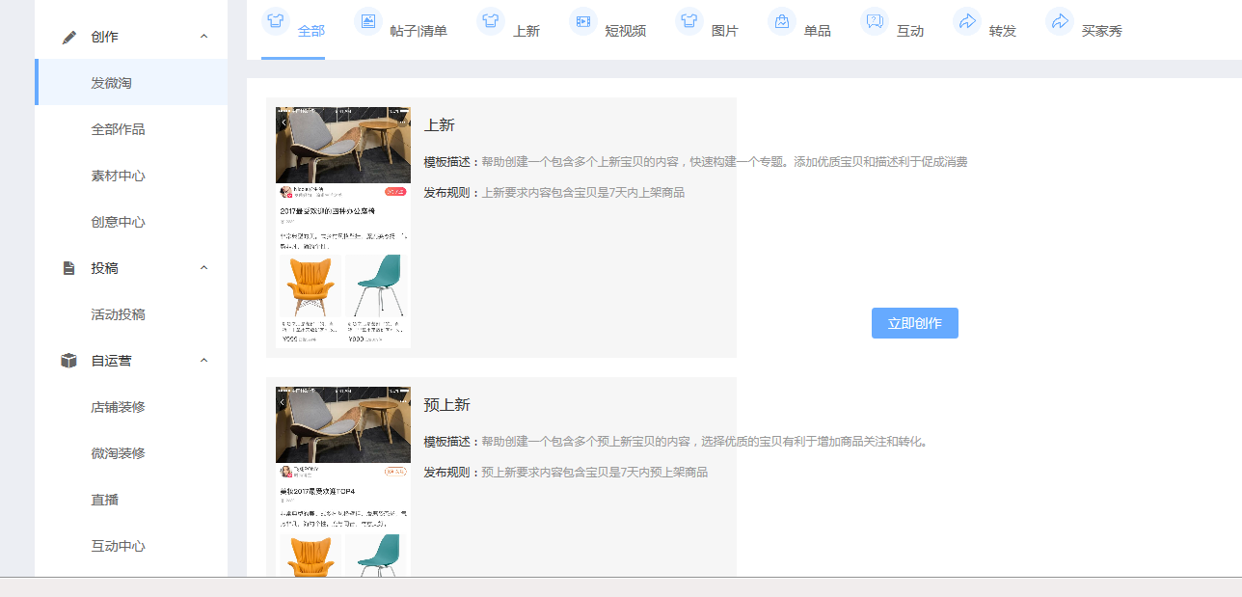This screenshot has height=597, width=1242.
Task: Click the document icon next to 投稿
Action: tap(68, 268)
